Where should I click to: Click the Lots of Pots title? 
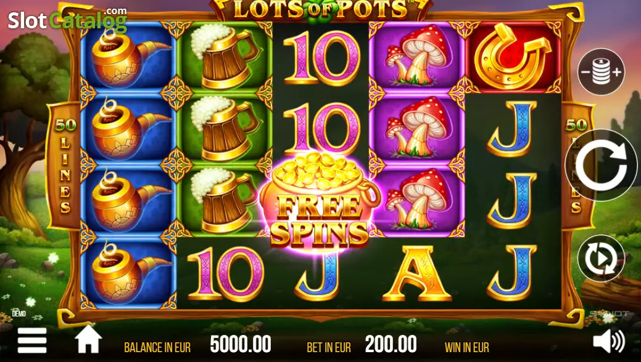(321, 9)
